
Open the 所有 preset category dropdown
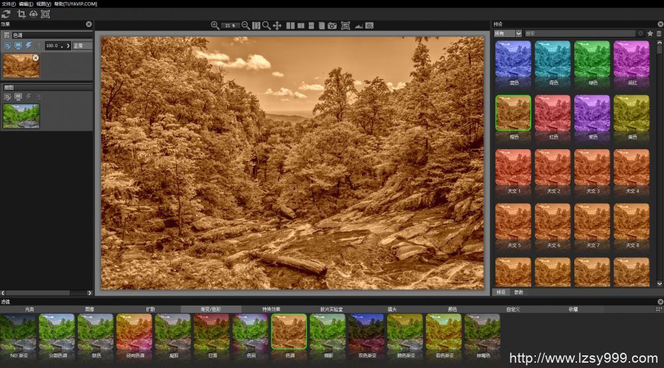pos(508,33)
